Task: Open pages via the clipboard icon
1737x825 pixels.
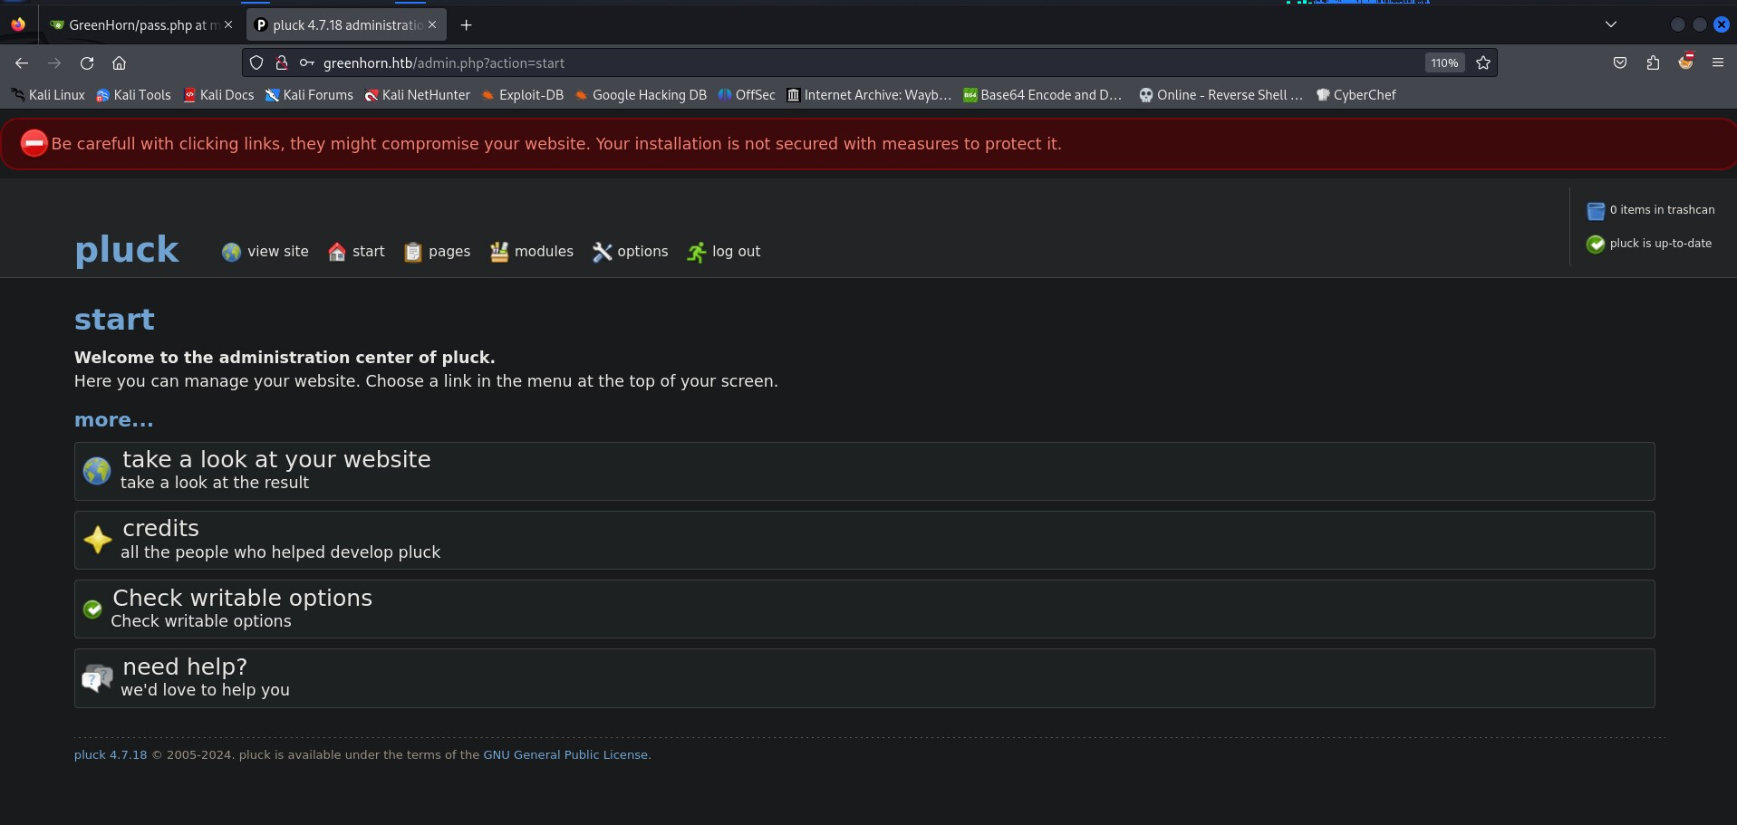Action: pos(413,253)
